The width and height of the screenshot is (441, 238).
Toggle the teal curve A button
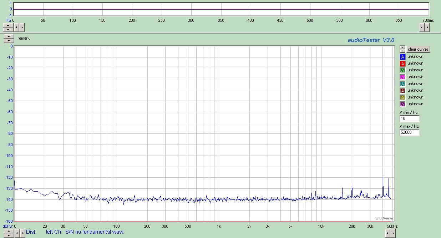coord(402,84)
